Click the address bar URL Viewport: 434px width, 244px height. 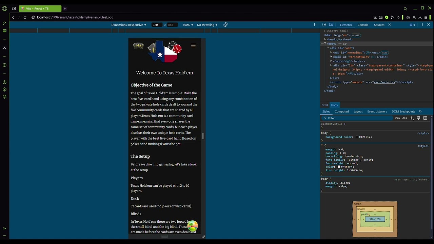[75, 17]
